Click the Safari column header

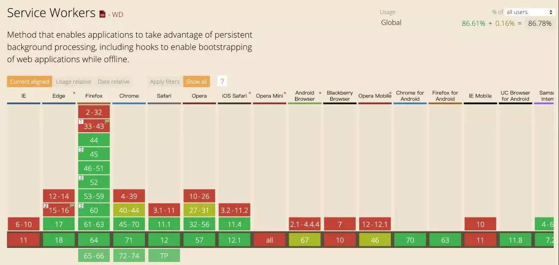point(164,96)
